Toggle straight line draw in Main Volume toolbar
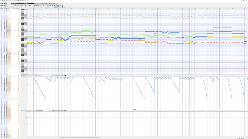Viewport: 248px width, 139px height. click(23, 110)
